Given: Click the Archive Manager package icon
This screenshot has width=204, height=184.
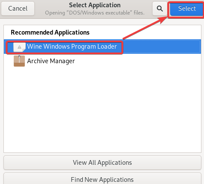Looking at the screenshot, I should 19,61.
